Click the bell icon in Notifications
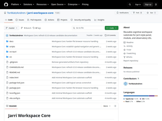The width and height of the screenshot is (162, 121). click(x=117, y=13)
